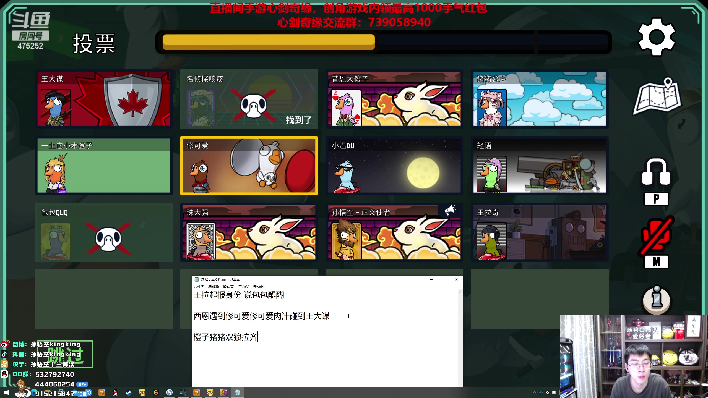The height and width of the screenshot is (398, 708).
Task: Open the game settings gear
Action: 657,37
